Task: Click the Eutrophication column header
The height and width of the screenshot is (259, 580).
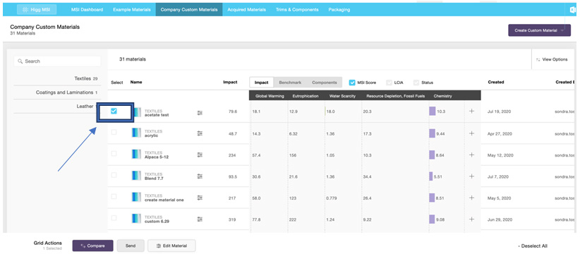Action: click(305, 96)
